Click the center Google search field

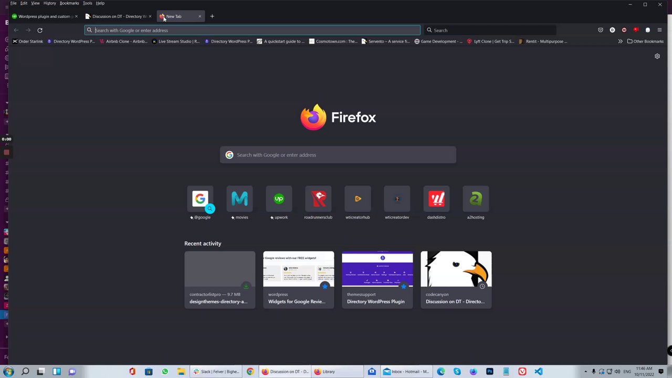tap(338, 155)
